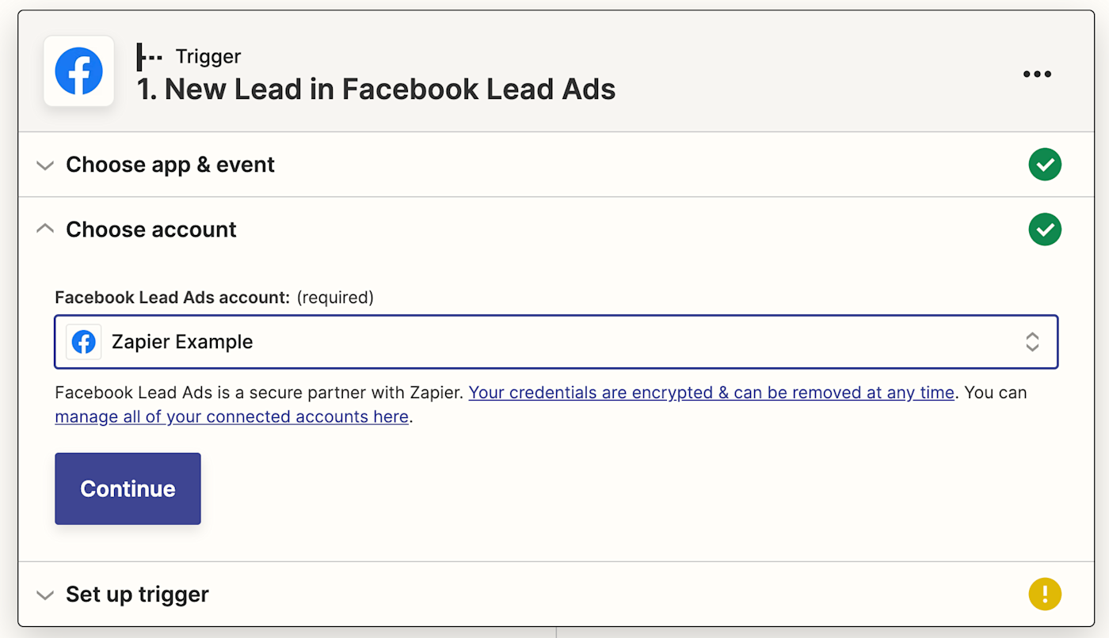Expand Choose app & event chevron

pos(46,165)
